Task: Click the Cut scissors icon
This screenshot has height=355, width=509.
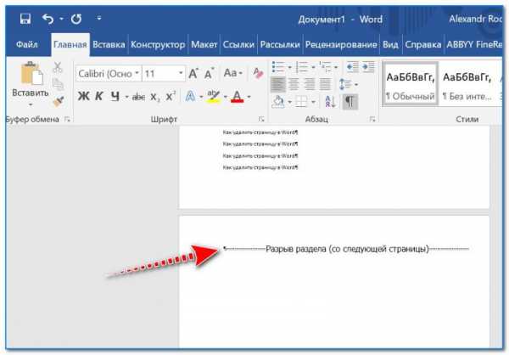Action: pos(58,68)
